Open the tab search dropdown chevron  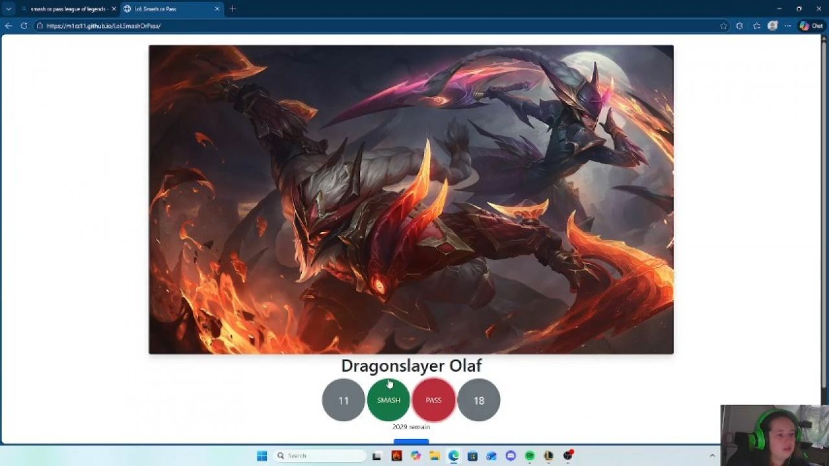(8, 9)
